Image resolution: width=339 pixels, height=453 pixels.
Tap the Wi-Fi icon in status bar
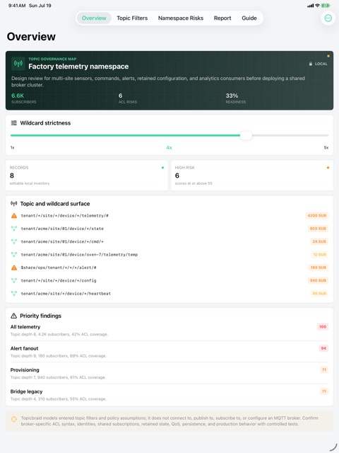click(317, 6)
